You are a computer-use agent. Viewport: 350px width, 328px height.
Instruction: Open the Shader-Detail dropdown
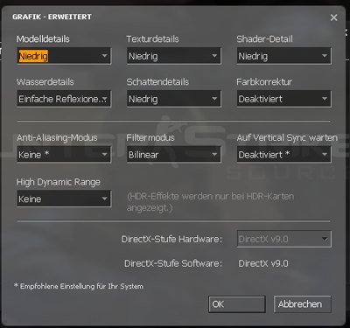click(284, 56)
